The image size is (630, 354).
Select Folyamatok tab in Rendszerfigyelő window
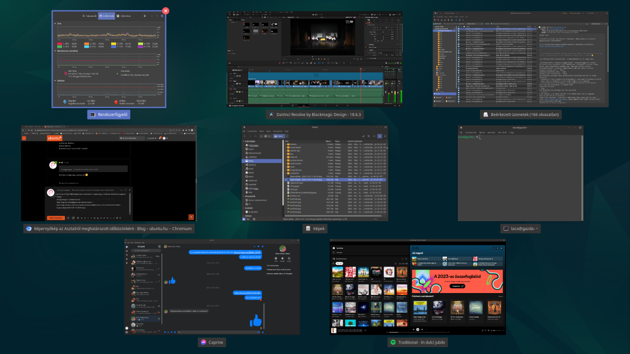[89, 16]
